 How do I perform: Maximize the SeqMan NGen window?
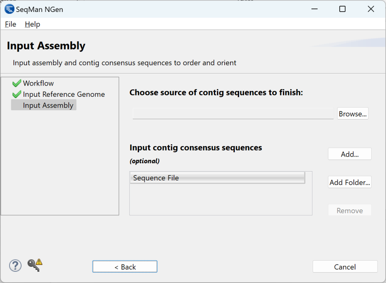coord(342,9)
